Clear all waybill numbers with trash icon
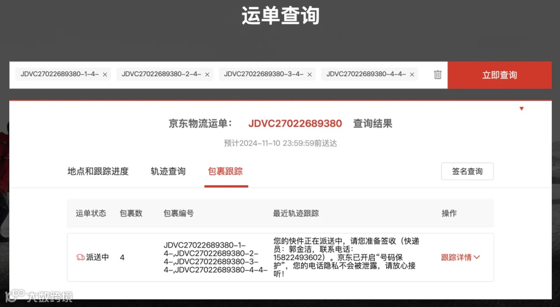 (438, 75)
